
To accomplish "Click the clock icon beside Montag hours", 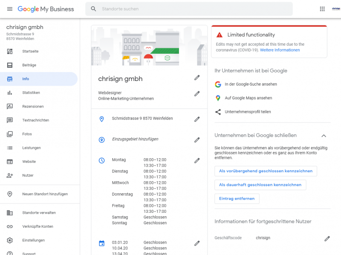I will pos(101,161).
